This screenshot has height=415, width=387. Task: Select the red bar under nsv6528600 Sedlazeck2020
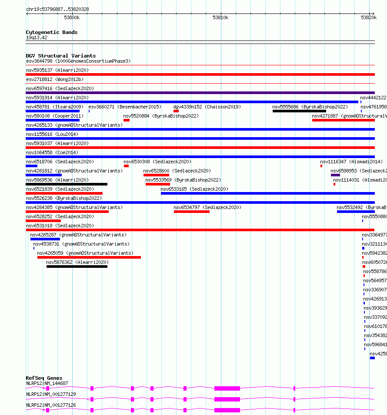click(156, 175)
